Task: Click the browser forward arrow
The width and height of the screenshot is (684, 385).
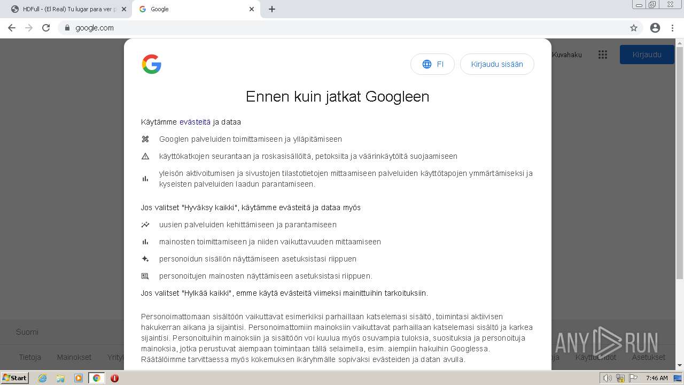Action: point(29,28)
